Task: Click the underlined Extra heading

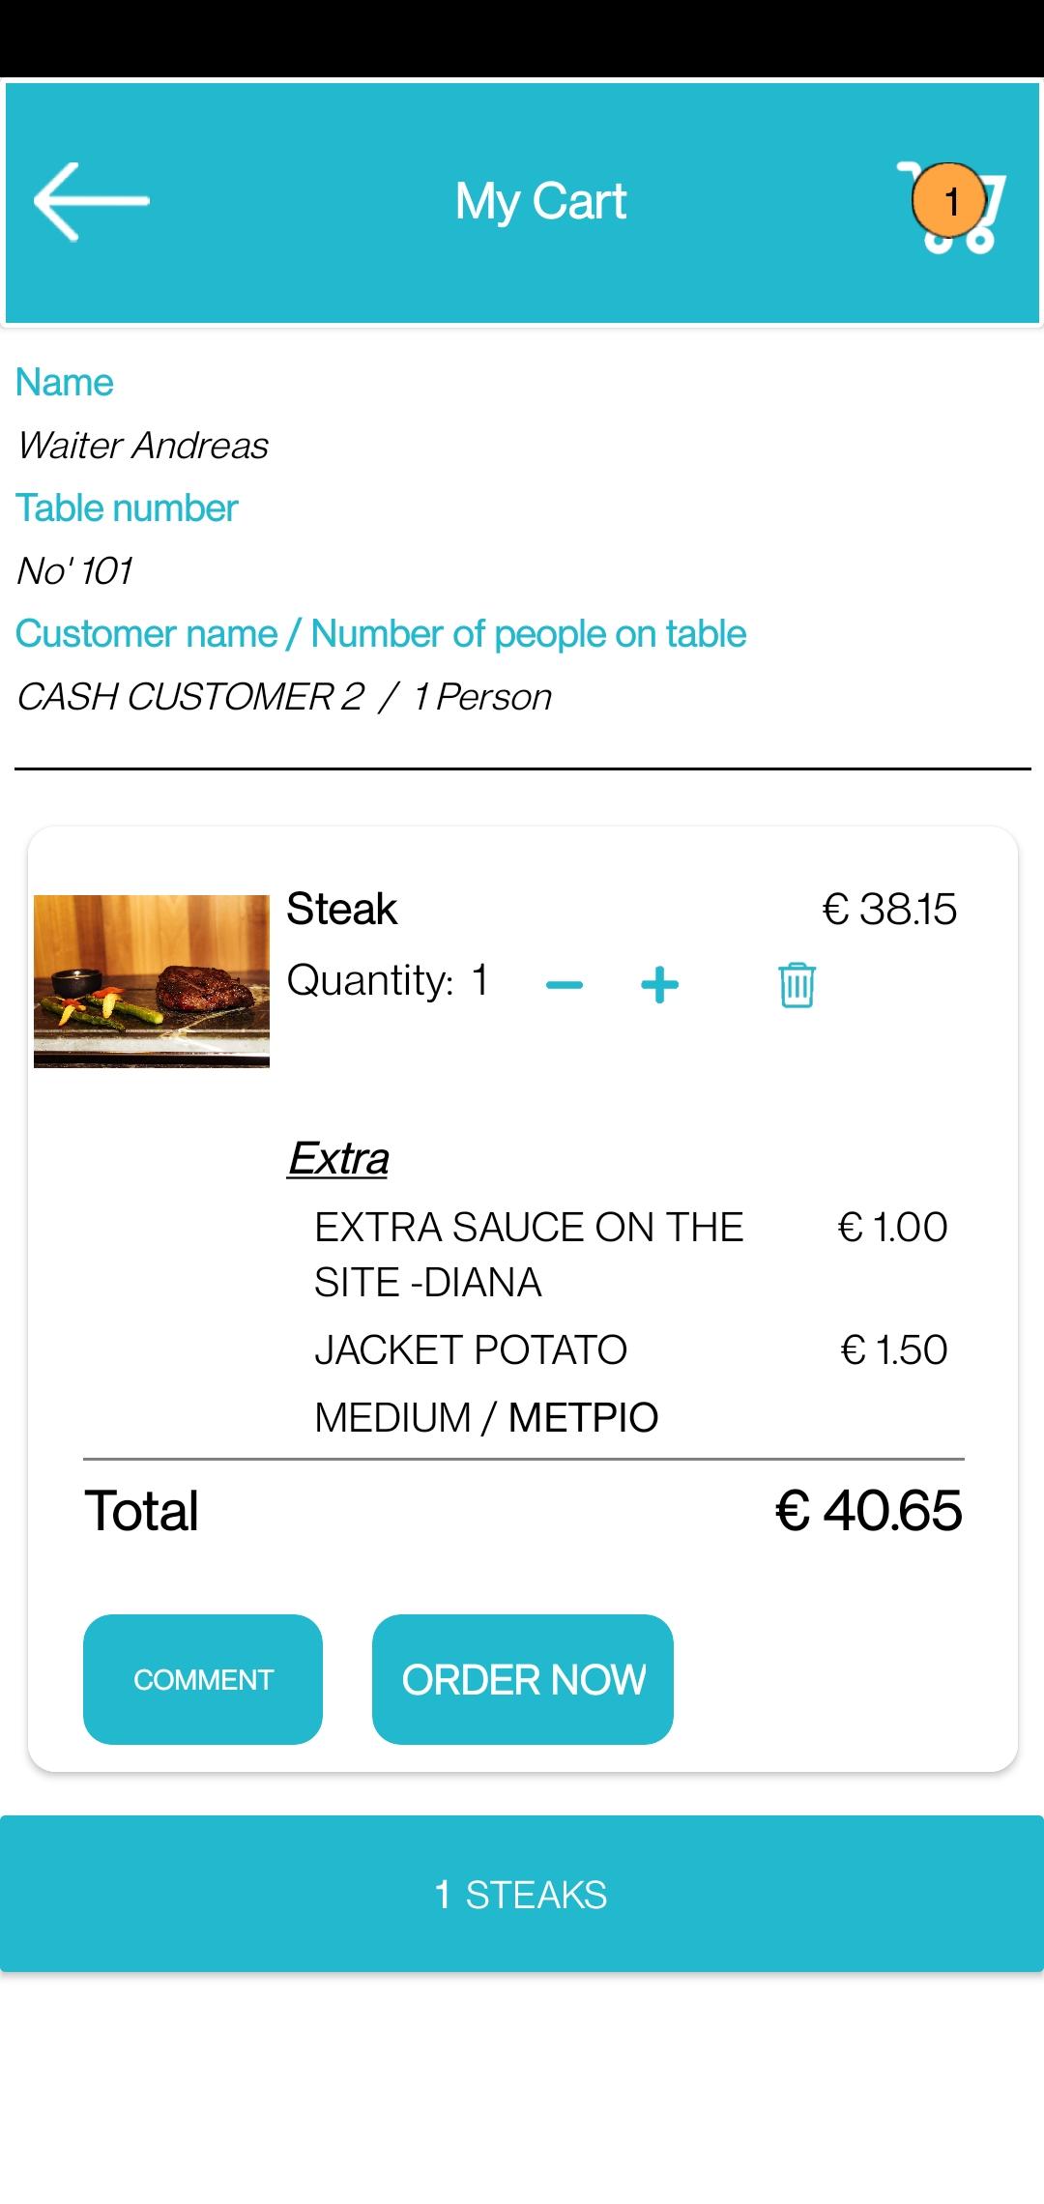Action: click(338, 1158)
